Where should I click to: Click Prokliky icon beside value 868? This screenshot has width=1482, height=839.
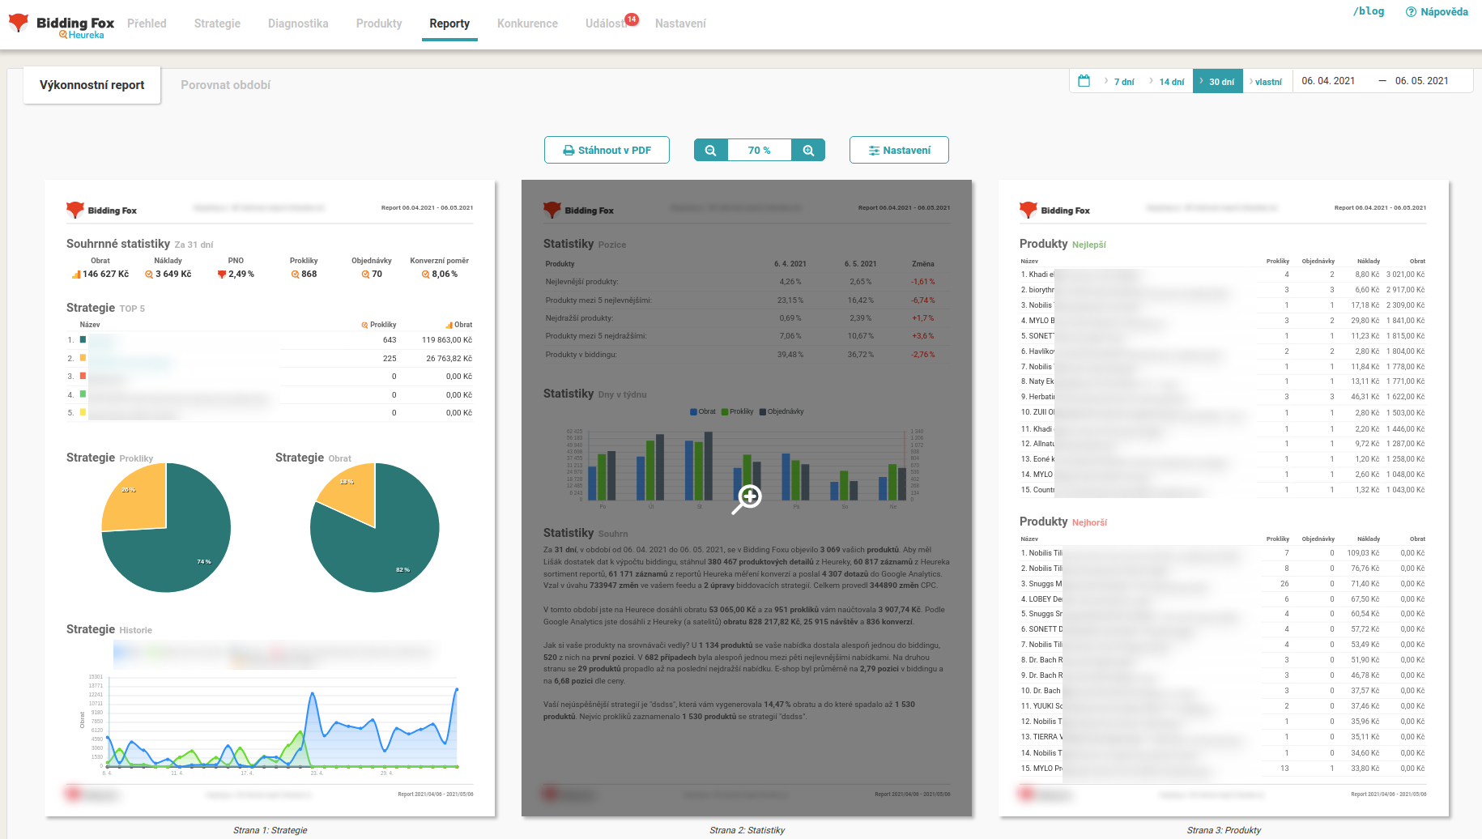(x=296, y=275)
